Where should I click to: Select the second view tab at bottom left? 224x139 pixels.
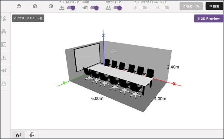(32, 135)
